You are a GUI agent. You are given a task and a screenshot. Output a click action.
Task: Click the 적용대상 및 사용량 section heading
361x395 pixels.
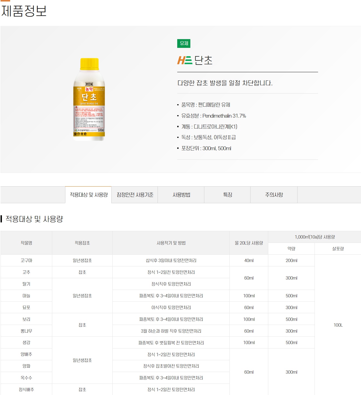point(34,219)
